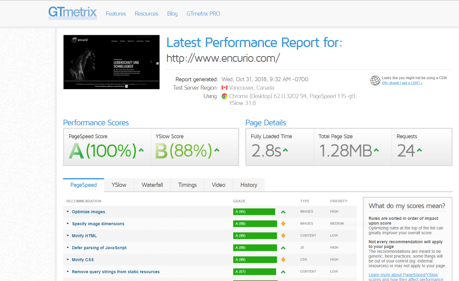Click the report date 'Wed, Oct 31, 2018'
Image resolution: width=459 pixels, height=281 pixels.
point(244,79)
